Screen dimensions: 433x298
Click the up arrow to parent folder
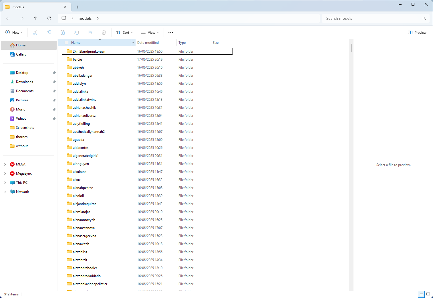35,18
